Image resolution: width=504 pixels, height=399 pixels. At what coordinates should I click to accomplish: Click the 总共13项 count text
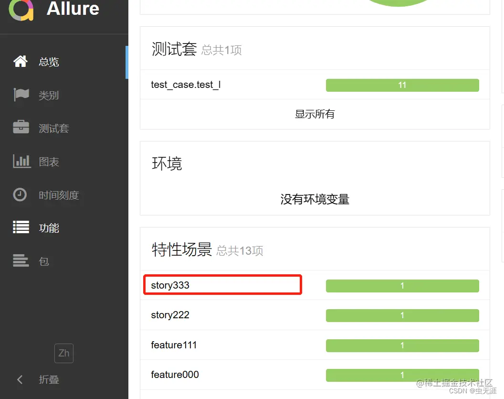pos(240,251)
